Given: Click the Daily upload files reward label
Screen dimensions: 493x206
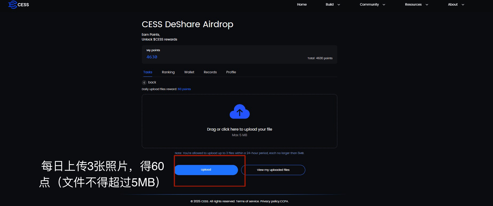Looking at the screenshot, I should coord(159,89).
